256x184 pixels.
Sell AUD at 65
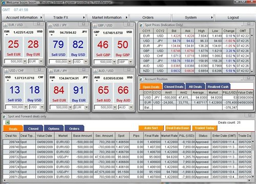pyautogui.click(x=103, y=93)
